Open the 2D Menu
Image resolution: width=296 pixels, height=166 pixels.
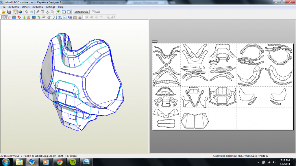pos(38,7)
